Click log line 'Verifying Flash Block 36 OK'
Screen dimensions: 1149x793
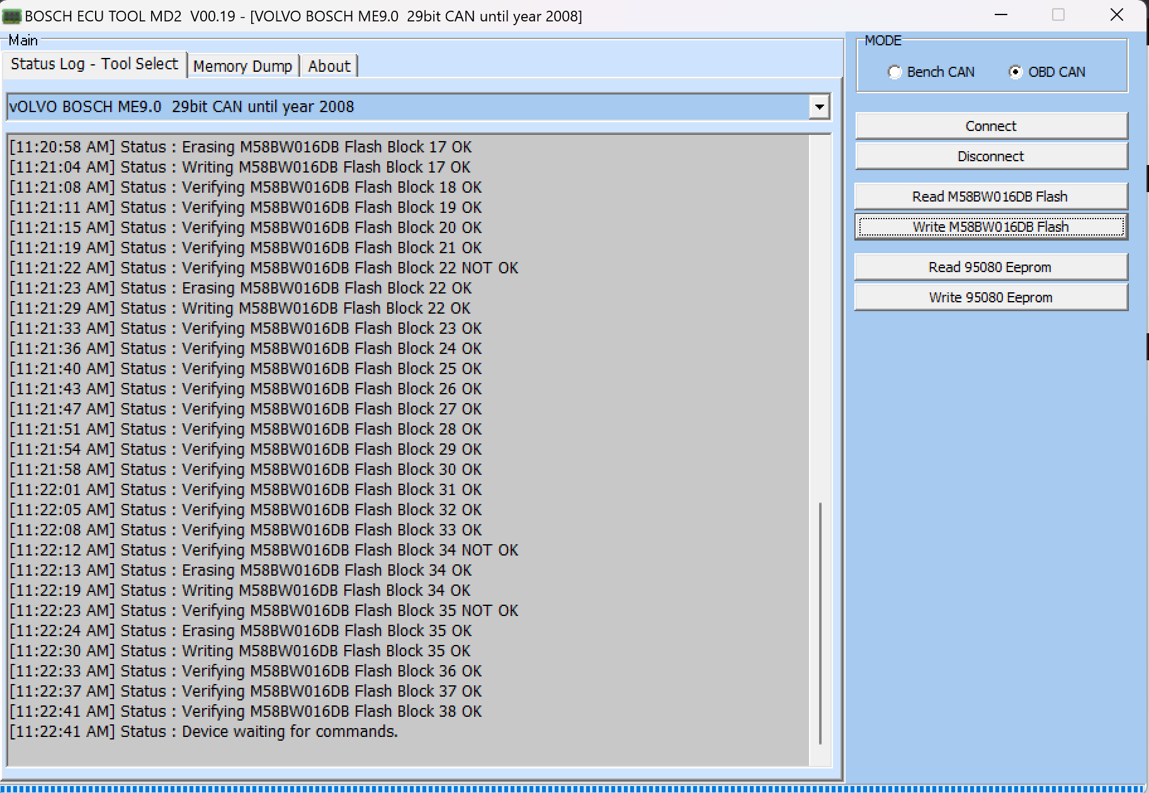pyautogui.click(x=246, y=671)
